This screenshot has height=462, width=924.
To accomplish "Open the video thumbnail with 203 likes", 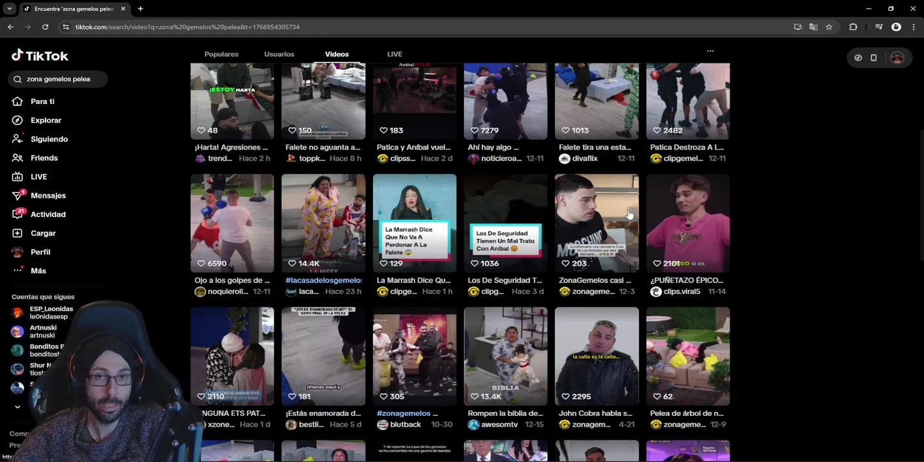I will (597, 223).
